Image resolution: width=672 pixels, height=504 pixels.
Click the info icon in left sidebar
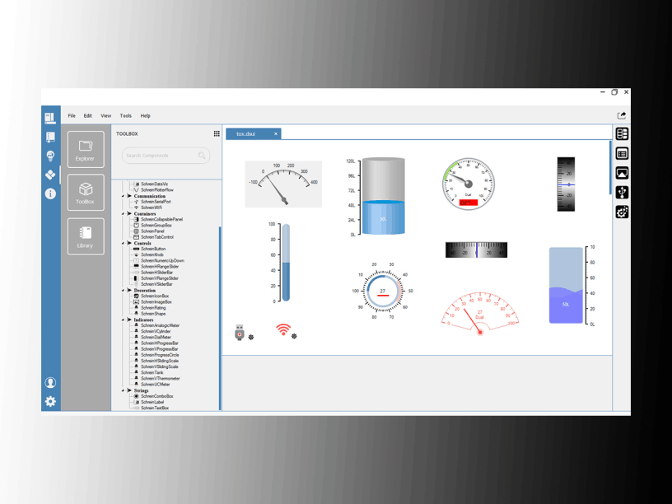(x=50, y=194)
